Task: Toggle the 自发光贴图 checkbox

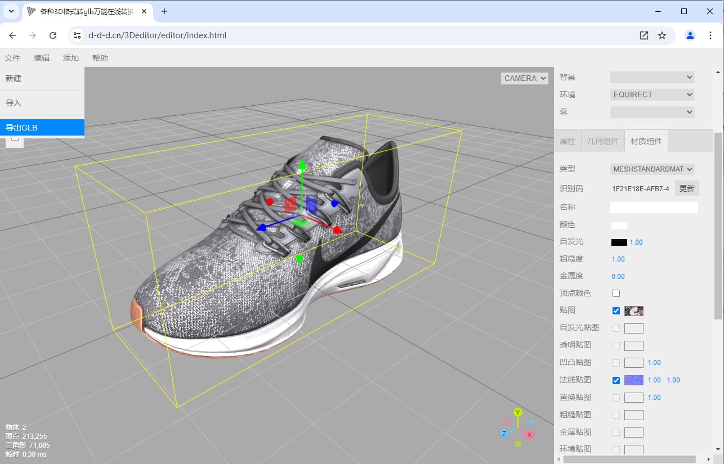Action: coord(616,328)
